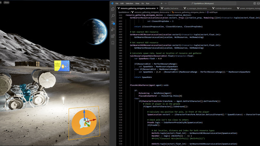Click the Show button in the viewport
This screenshot has height=146, width=260.
(x=6, y=2)
